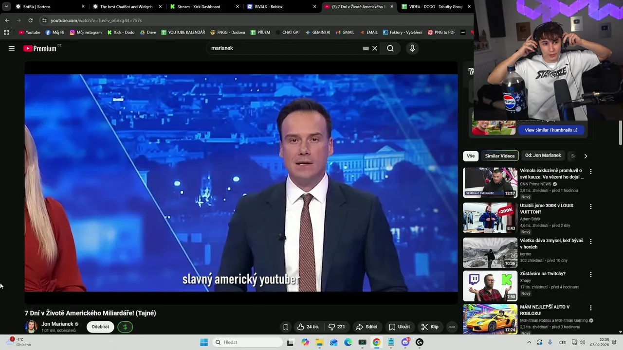Close the 'RIVALS - Roblox' tab
Screen dimensions: 623x350
tap(314, 7)
